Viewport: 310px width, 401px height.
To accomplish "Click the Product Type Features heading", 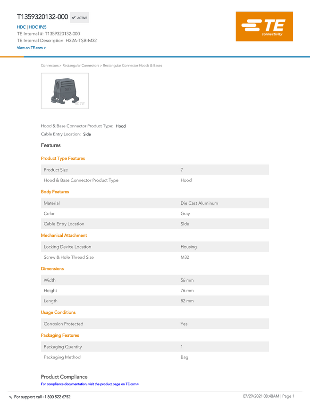I will coord(63,159).
